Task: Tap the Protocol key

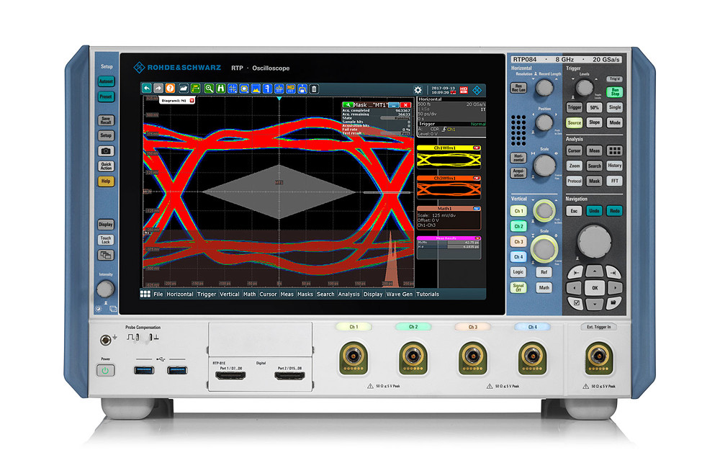Action: click(574, 181)
